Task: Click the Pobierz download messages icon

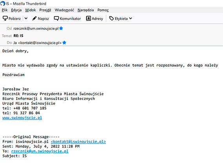Action: point(5,18)
